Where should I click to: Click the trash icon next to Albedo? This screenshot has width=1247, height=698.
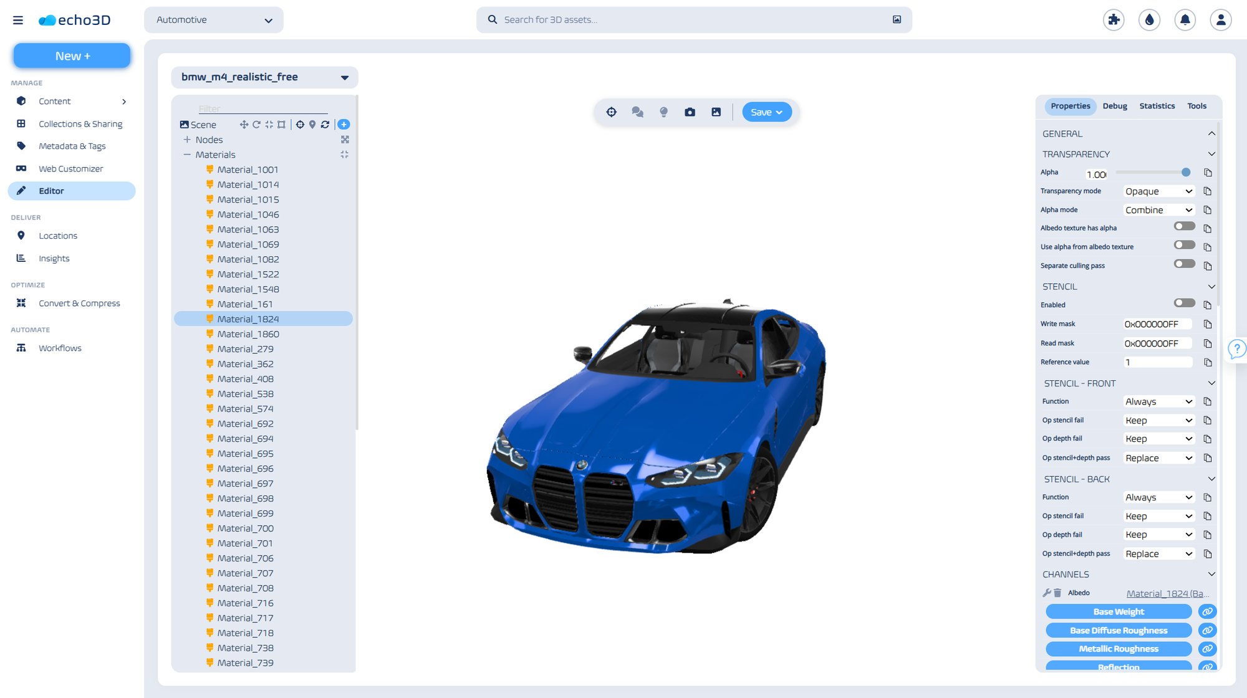(1057, 593)
